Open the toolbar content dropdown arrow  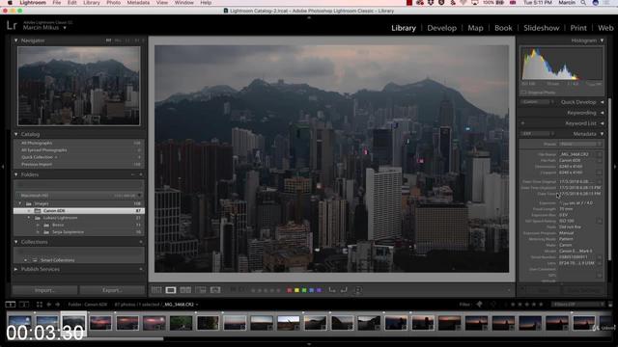pyautogui.click(x=509, y=290)
